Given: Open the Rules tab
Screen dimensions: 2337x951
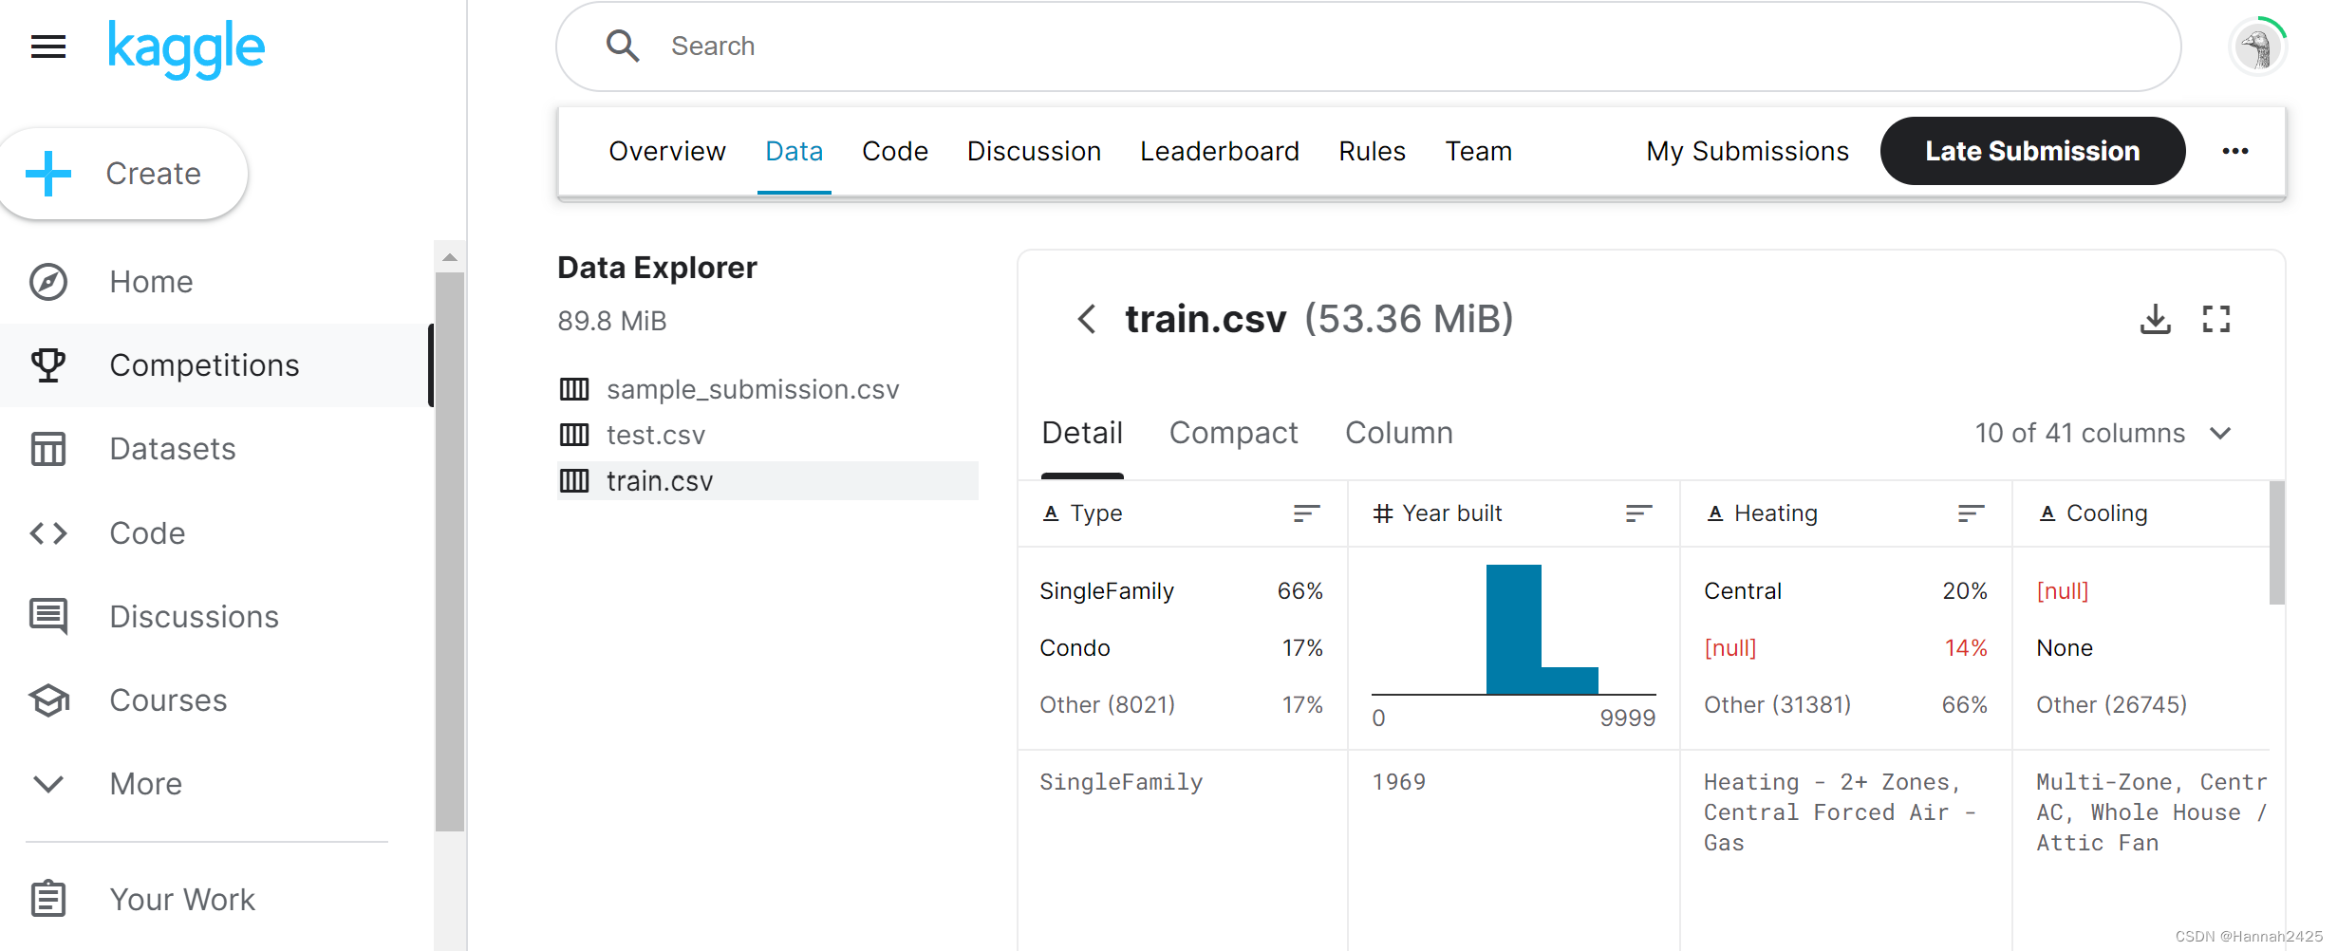Looking at the screenshot, I should point(1373,151).
